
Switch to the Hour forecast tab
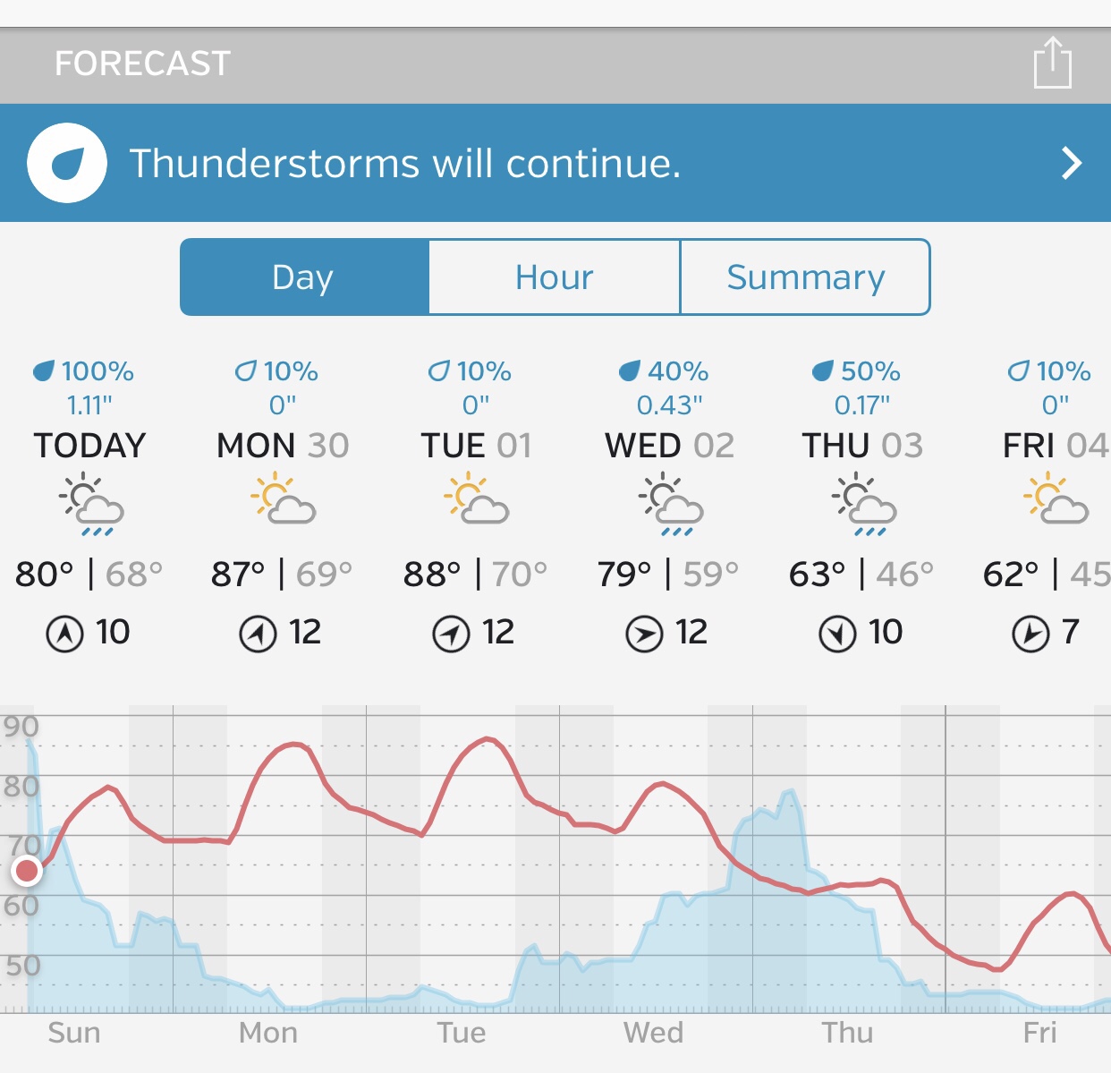click(x=555, y=277)
